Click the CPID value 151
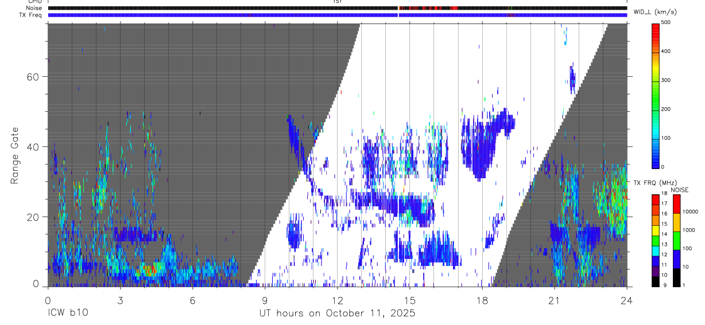705x325 pixels. [x=337, y=2]
